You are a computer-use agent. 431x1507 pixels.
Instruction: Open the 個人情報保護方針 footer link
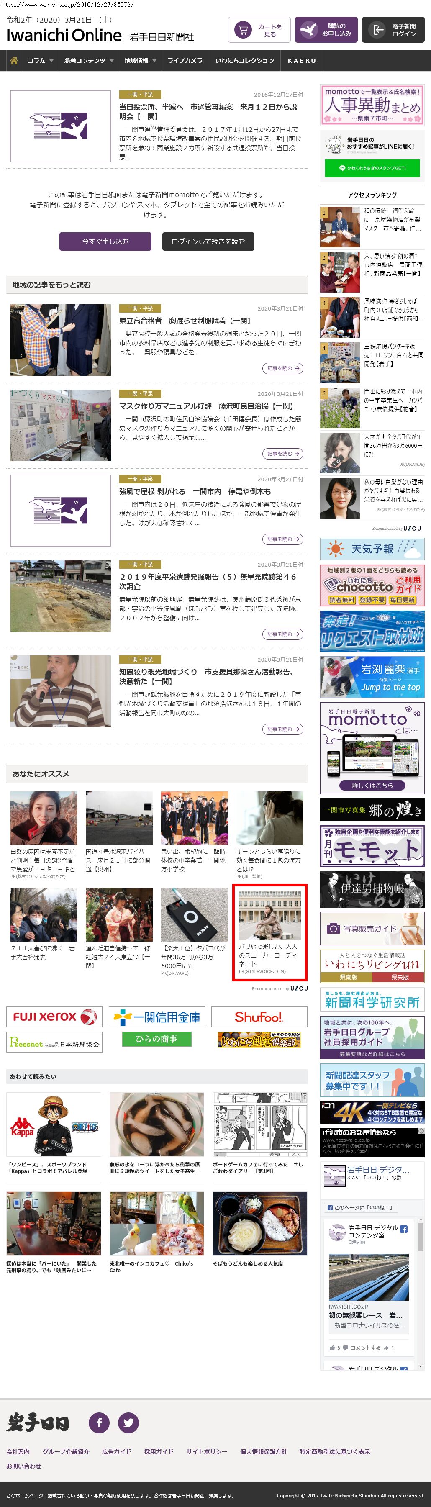pyautogui.click(x=263, y=1451)
